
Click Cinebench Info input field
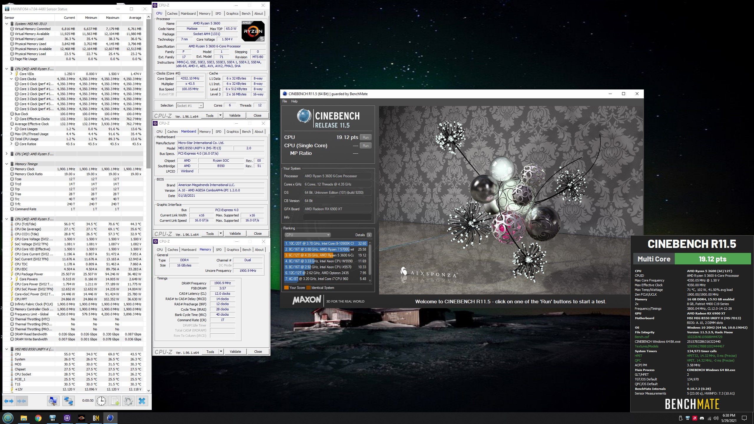coord(337,217)
